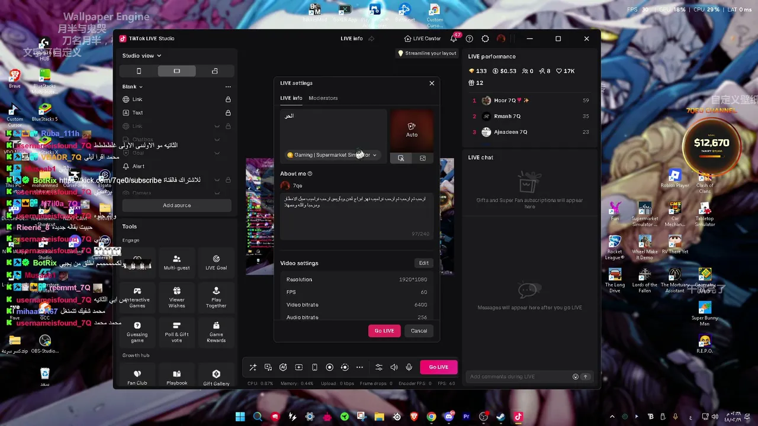
Task: Click the mobile phone icon in bottom toolbar
Action: point(314,367)
